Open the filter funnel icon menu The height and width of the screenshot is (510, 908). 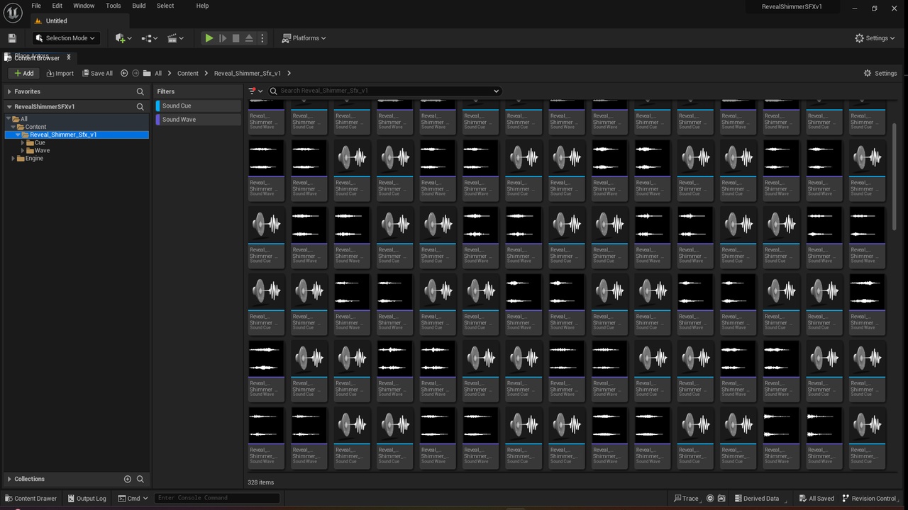point(255,91)
